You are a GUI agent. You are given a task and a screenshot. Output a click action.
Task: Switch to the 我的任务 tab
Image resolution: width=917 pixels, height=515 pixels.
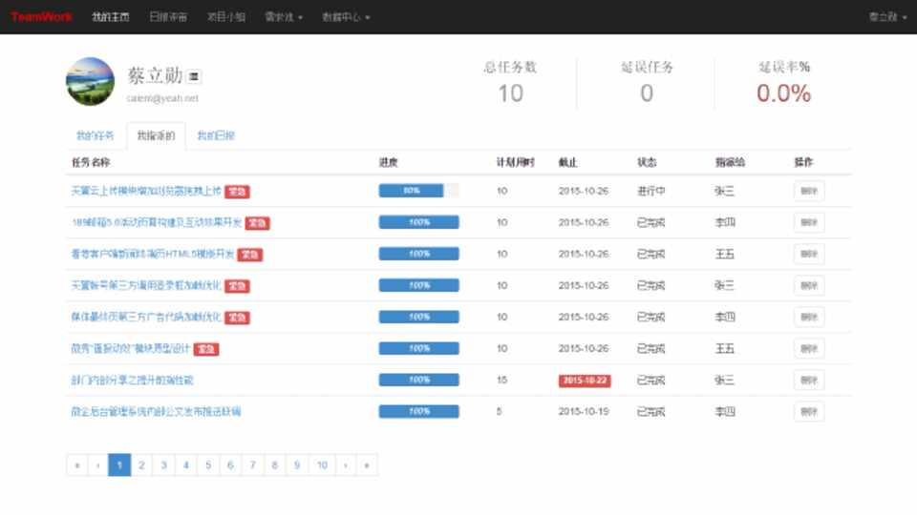pyautogui.click(x=96, y=135)
